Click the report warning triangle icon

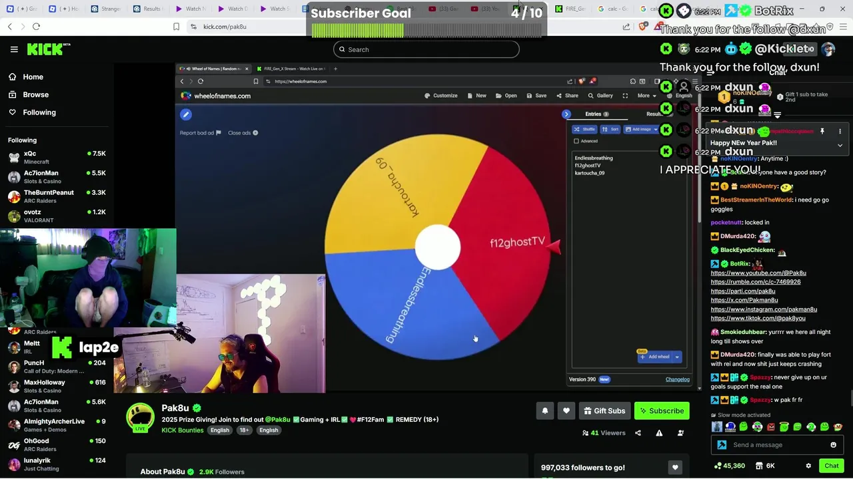(659, 433)
